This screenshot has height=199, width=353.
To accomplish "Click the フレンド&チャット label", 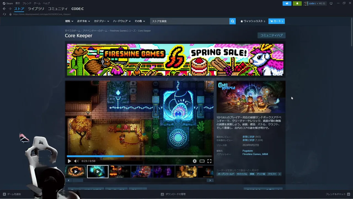I will [336, 194].
